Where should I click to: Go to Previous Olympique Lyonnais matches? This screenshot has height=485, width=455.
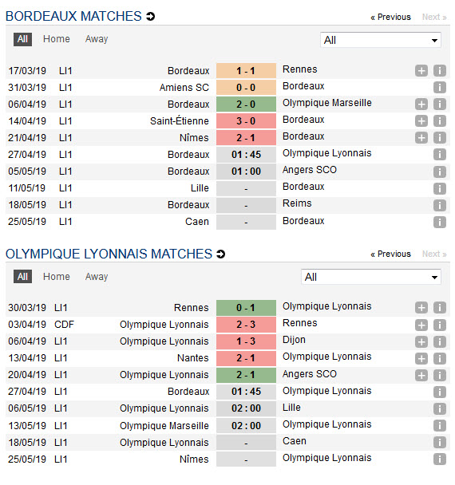tap(390, 254)
